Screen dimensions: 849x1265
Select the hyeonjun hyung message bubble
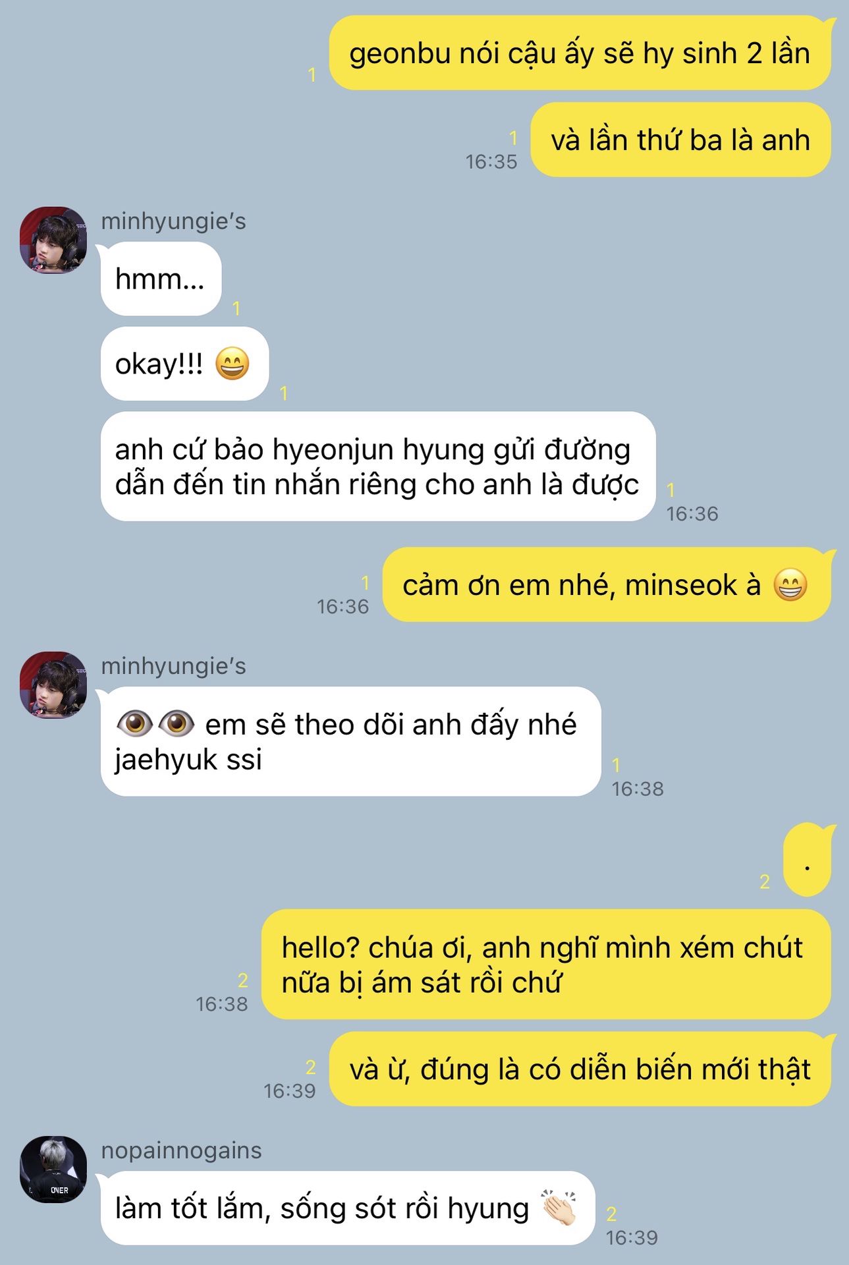[x=378, y=466]
